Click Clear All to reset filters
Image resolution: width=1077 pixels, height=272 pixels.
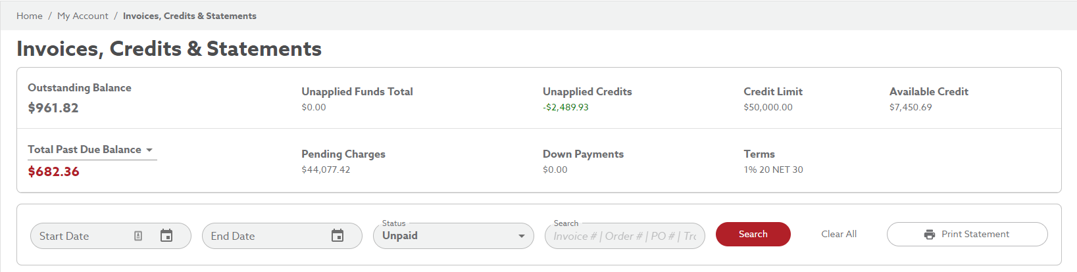(839, 235)
